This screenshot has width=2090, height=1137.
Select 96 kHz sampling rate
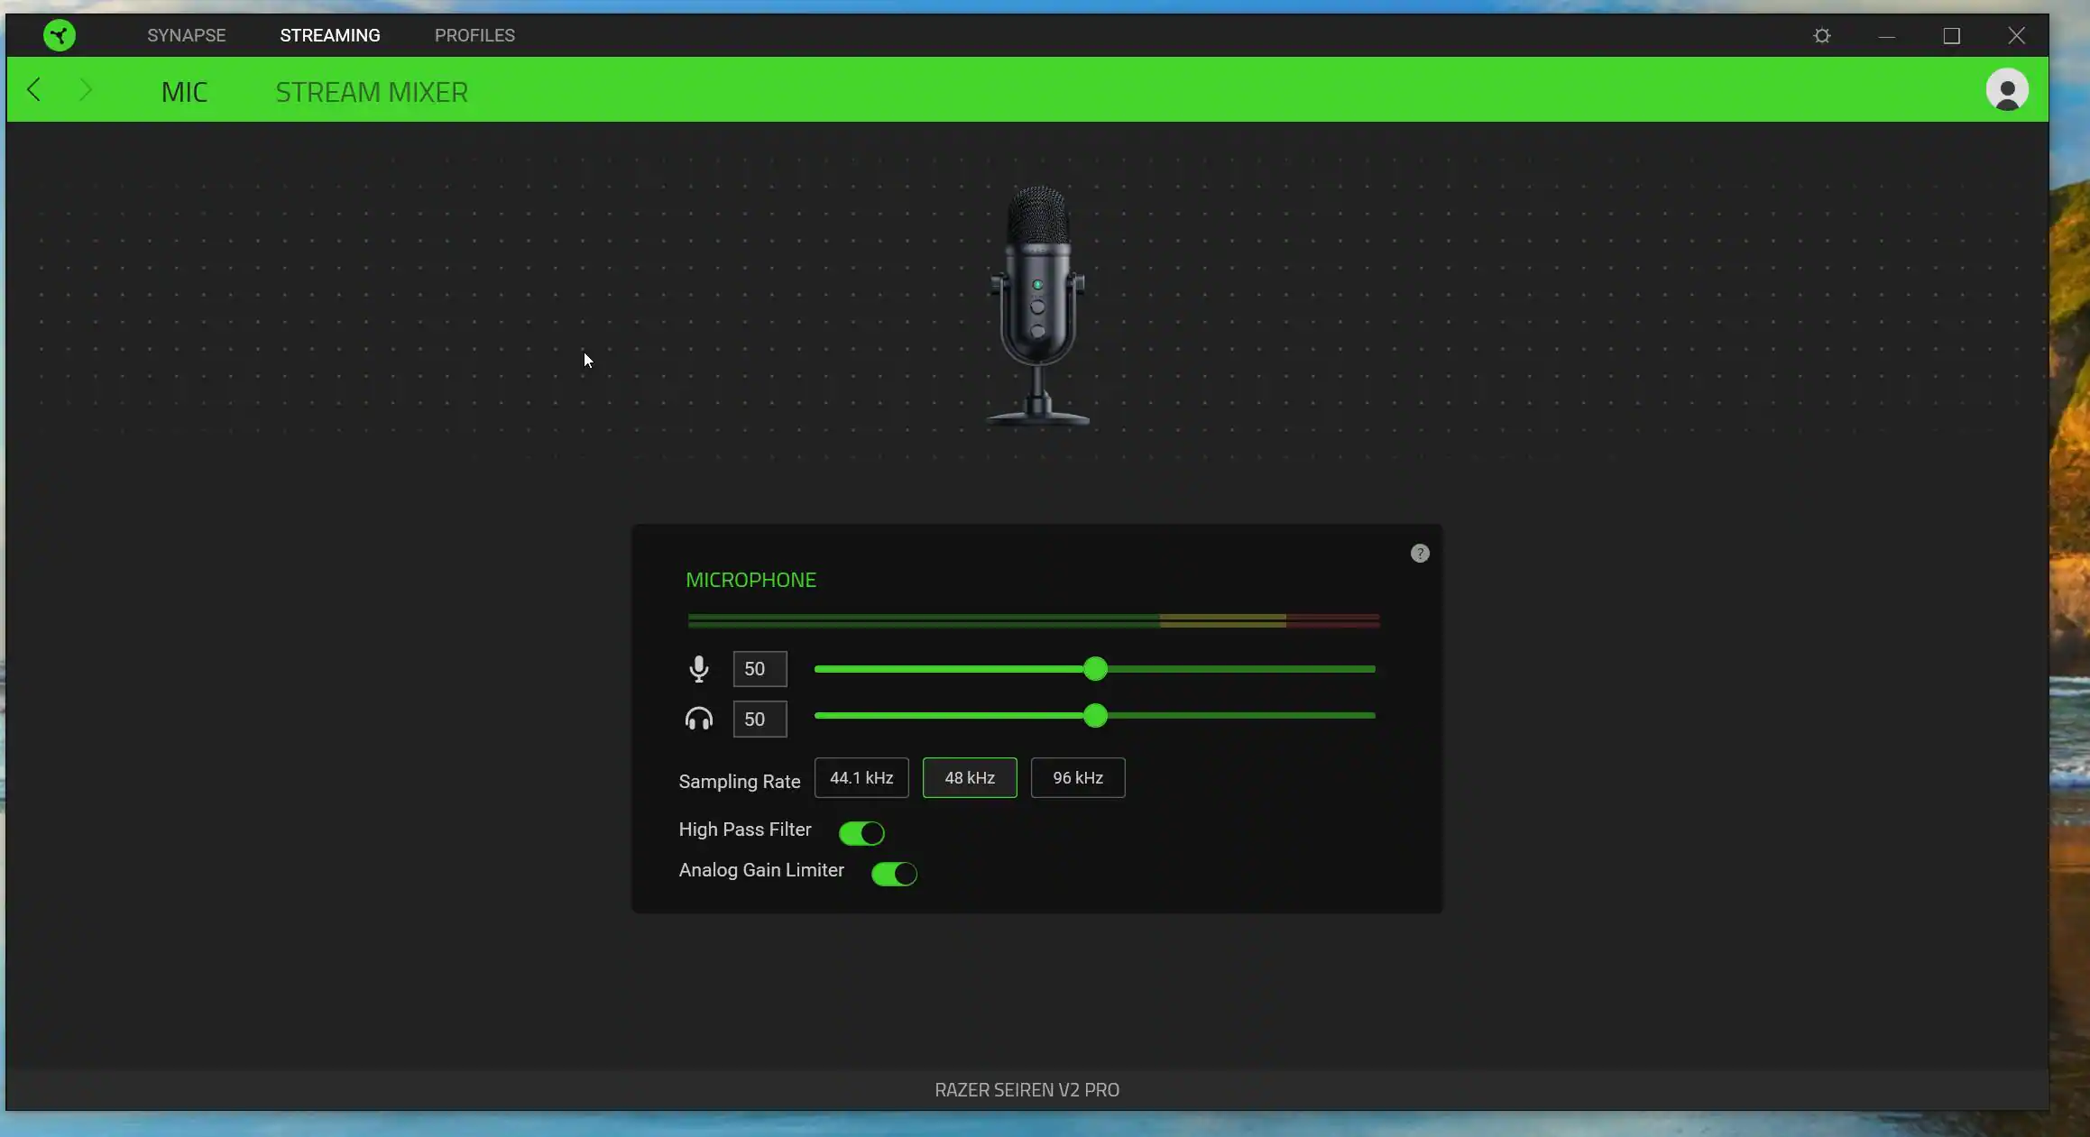point(1078,778)
